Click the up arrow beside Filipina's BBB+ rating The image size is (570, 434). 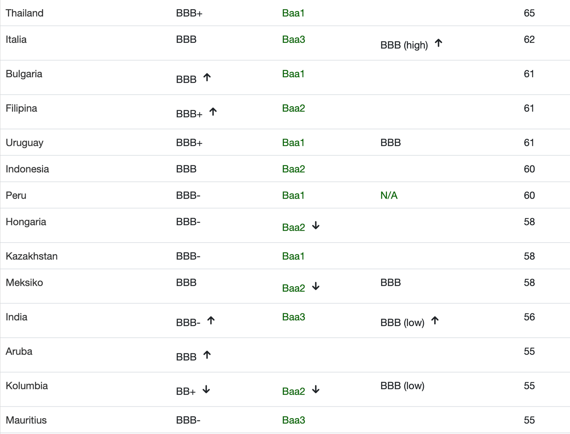coord(213,112)
